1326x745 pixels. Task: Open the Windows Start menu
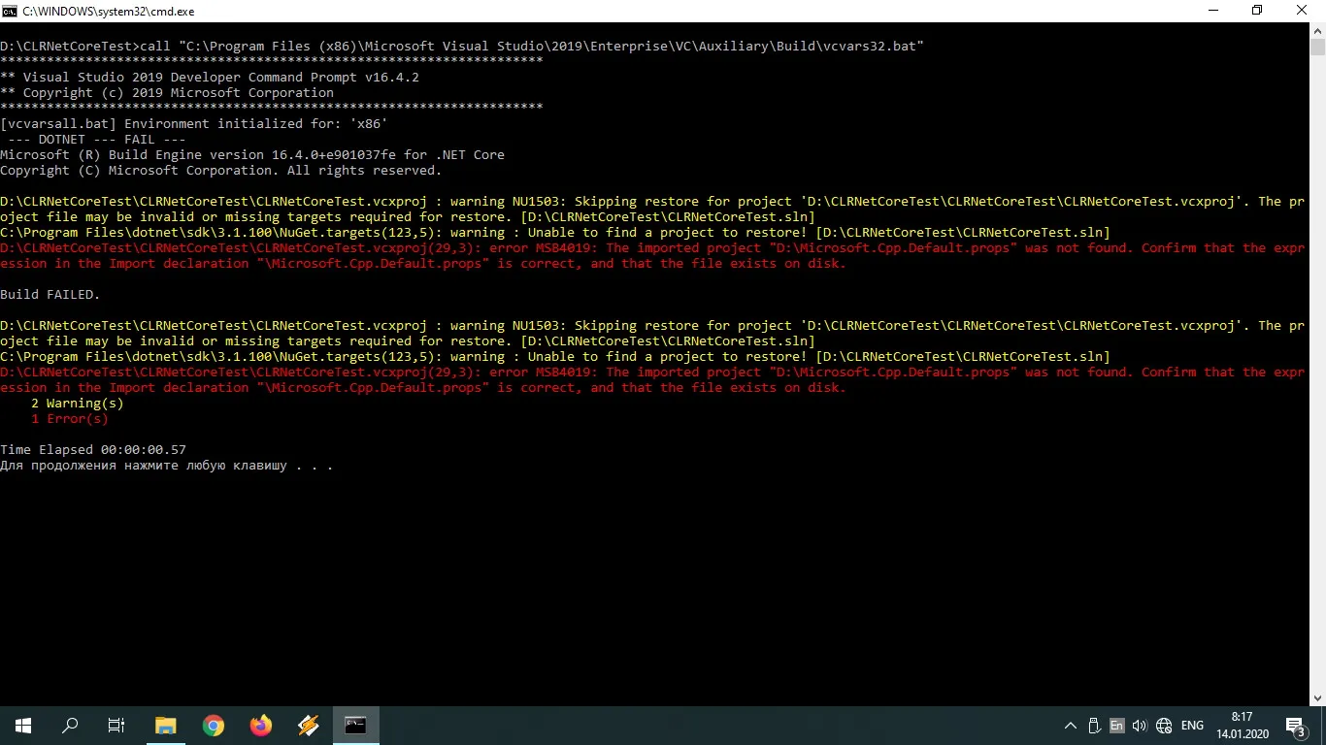[23, 725]
